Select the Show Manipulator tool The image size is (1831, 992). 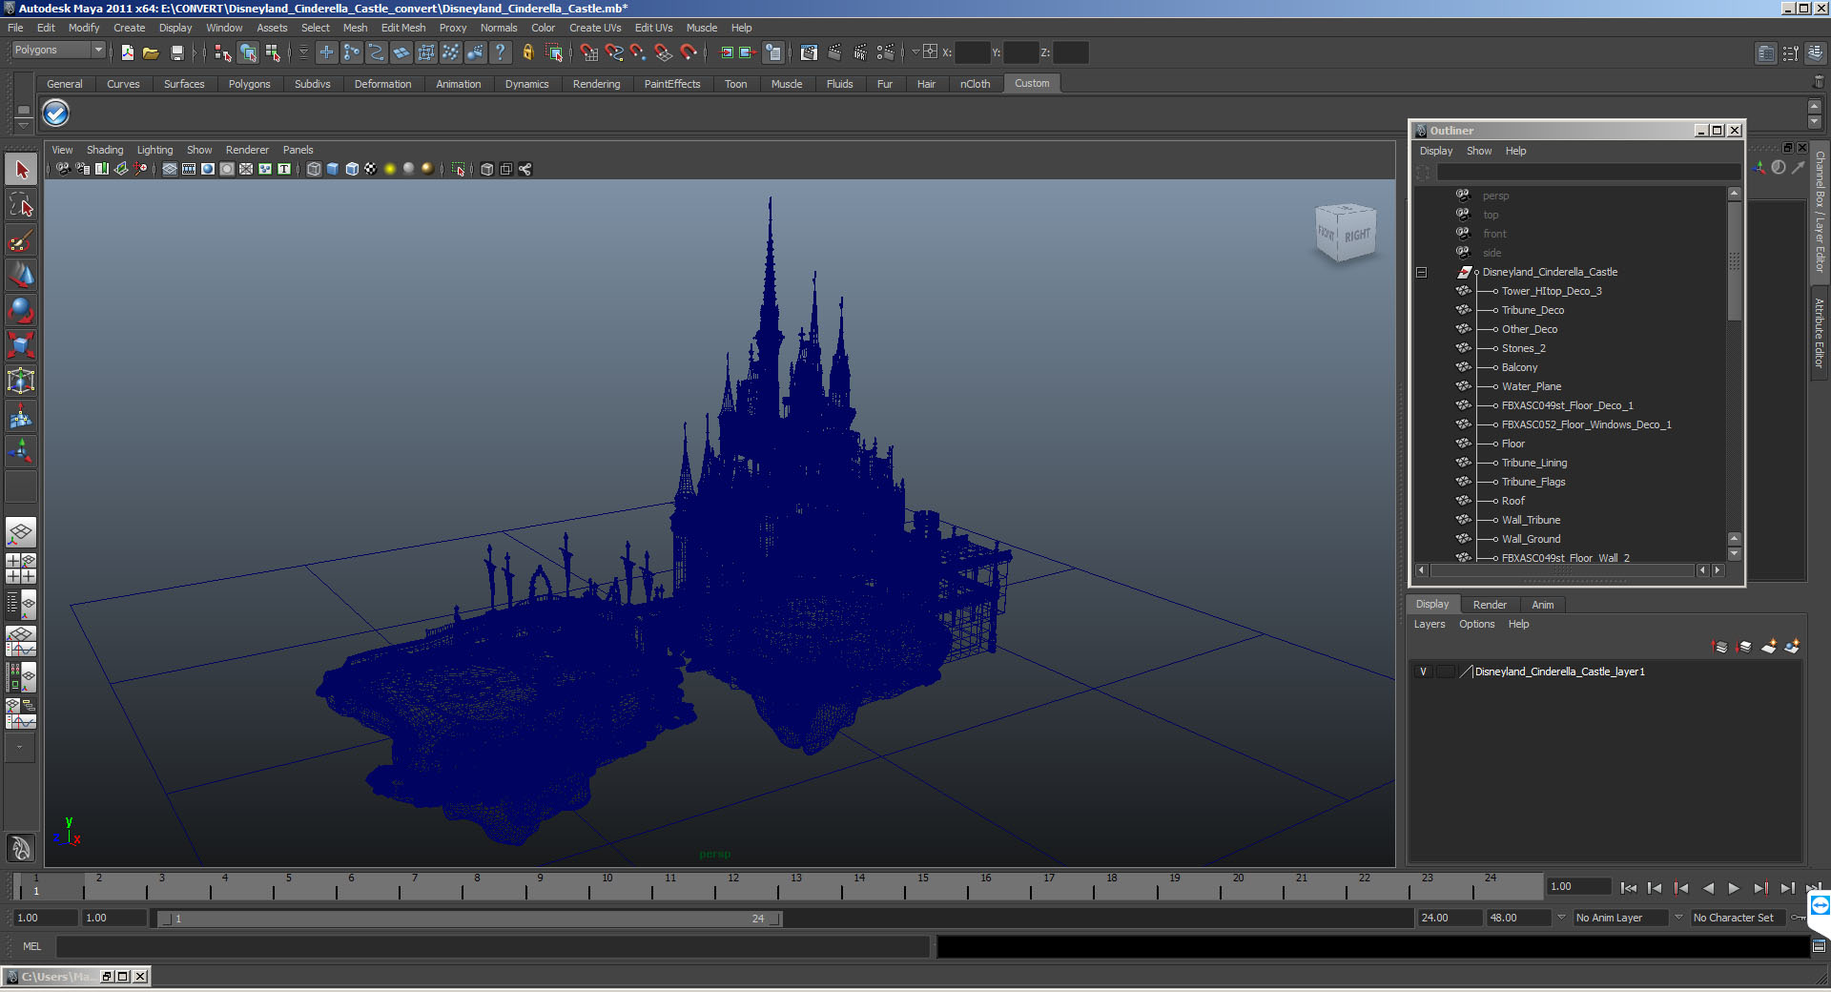pyautogui.click(x=21, y=451)
